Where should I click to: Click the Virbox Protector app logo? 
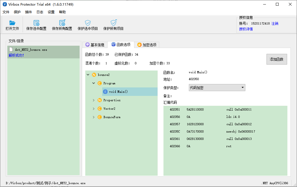(x=5, y=4)
